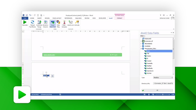Image resolution: width=196 pixels, height=110 pixels.
Task: Open the Type dropdown showing WordDoc
Action: click(163, 78)
